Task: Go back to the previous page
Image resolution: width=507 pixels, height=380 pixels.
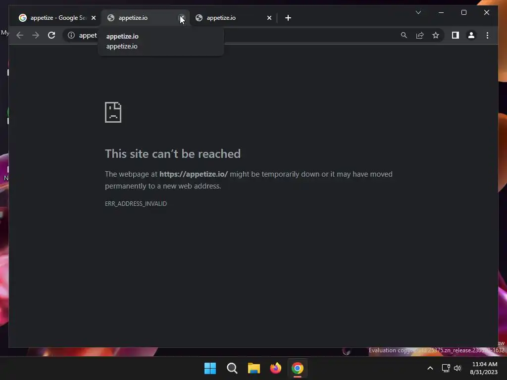Action: [x=20, y=35]
